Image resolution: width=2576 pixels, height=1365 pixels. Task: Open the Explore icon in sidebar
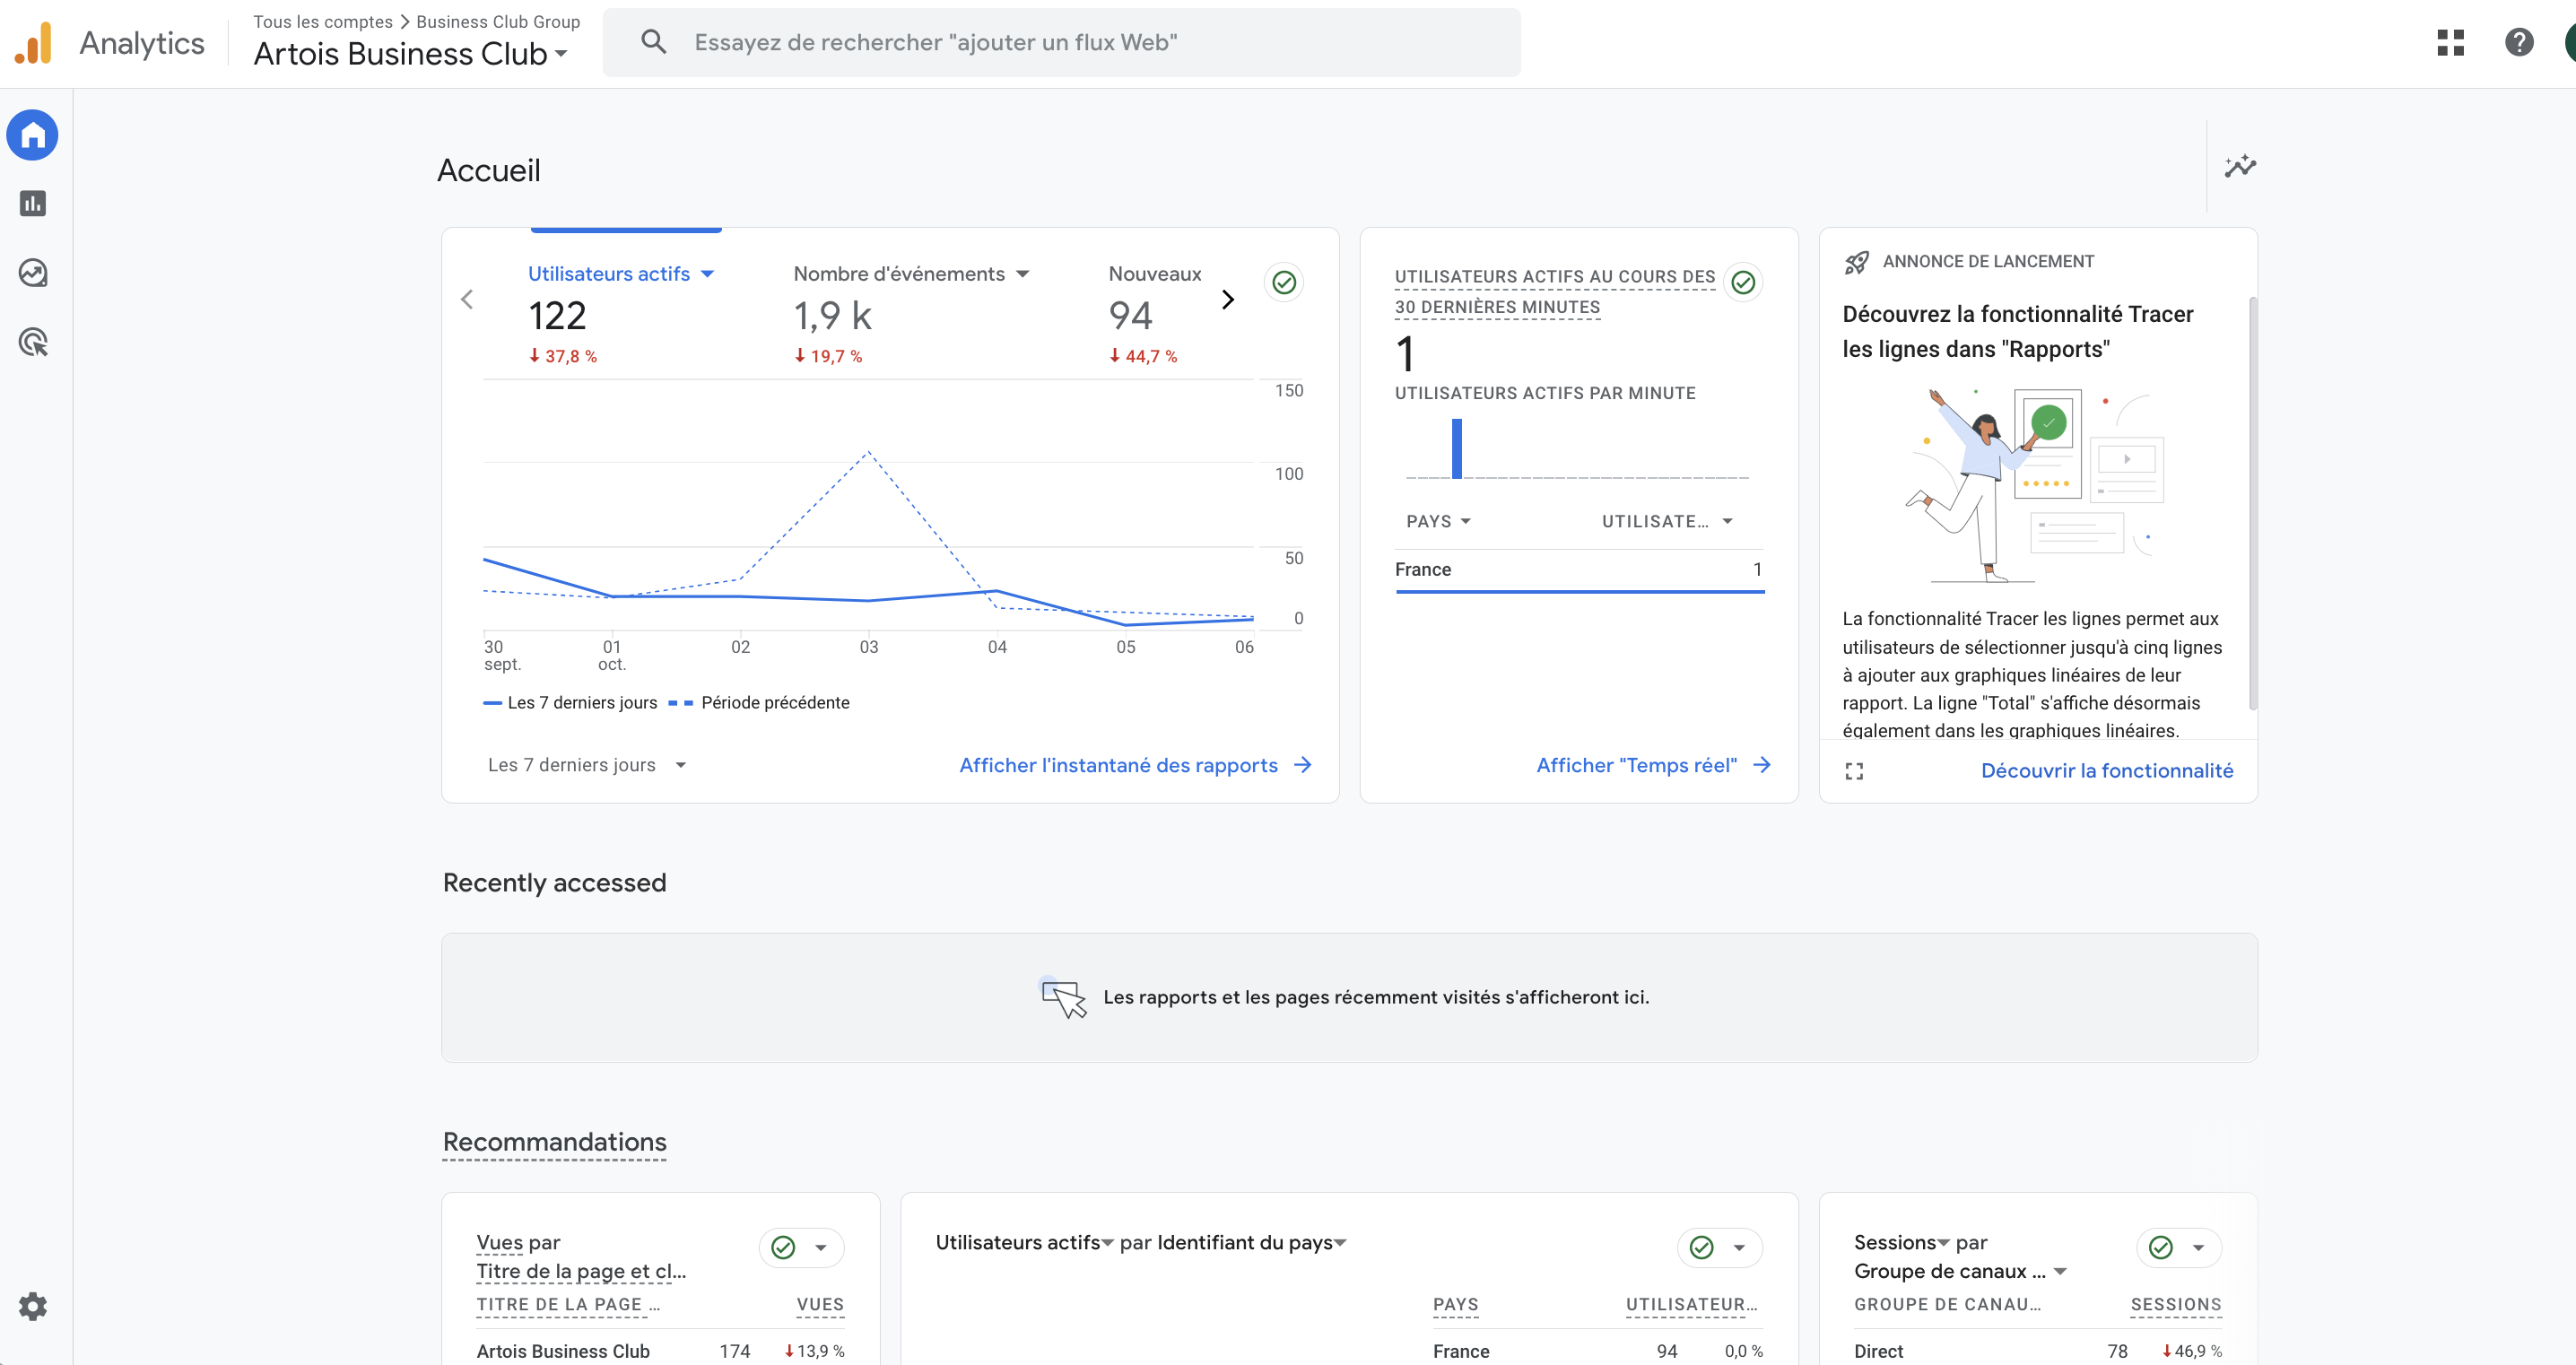pos(33,273)
